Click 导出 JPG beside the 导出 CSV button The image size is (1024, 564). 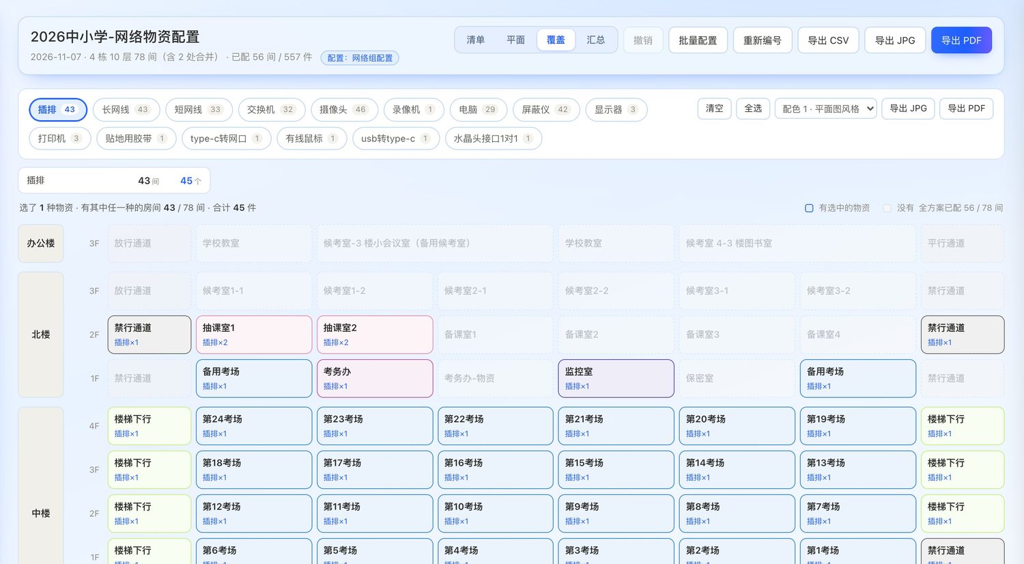coord(895,40)
